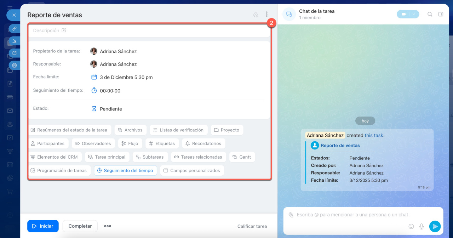
Task: Click the print icon on left edge
Action: [x=15, y=65]
